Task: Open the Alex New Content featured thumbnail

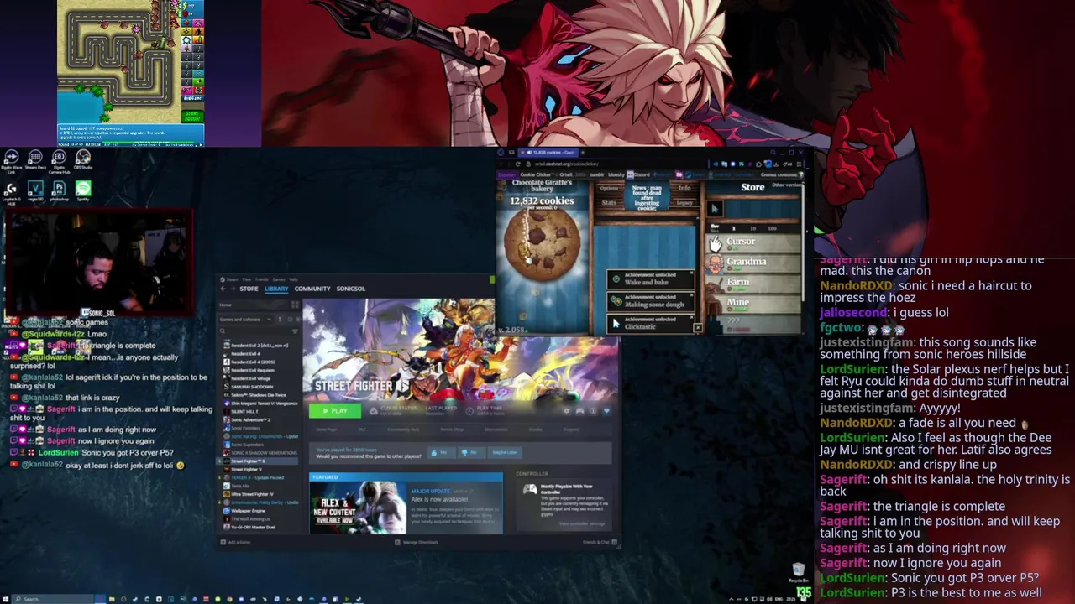Action: tap(358, 508)
